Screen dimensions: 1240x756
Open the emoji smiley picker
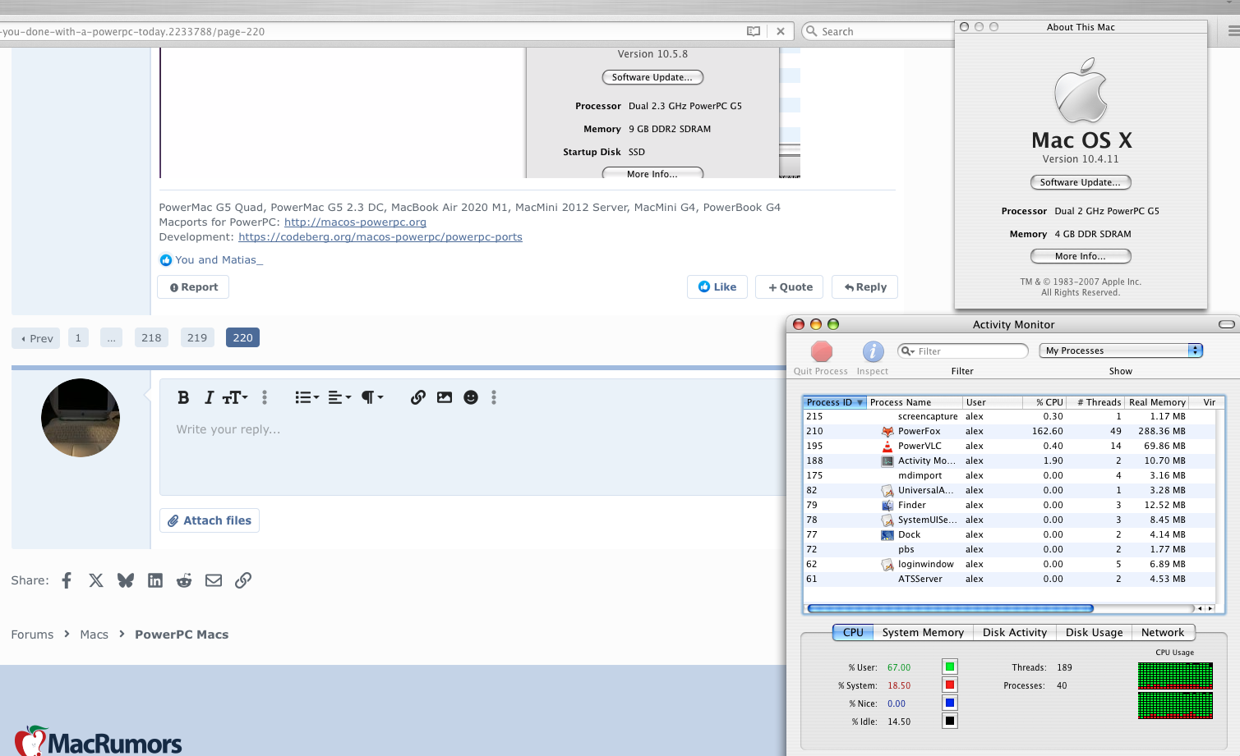471,397
